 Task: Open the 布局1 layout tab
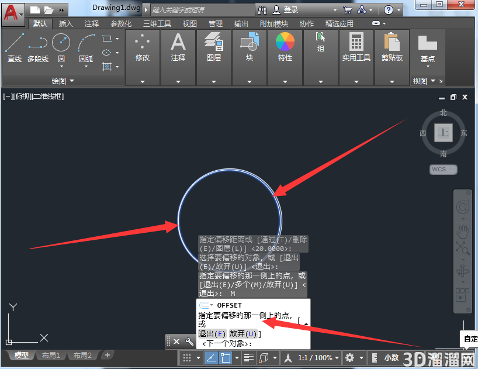51,356
